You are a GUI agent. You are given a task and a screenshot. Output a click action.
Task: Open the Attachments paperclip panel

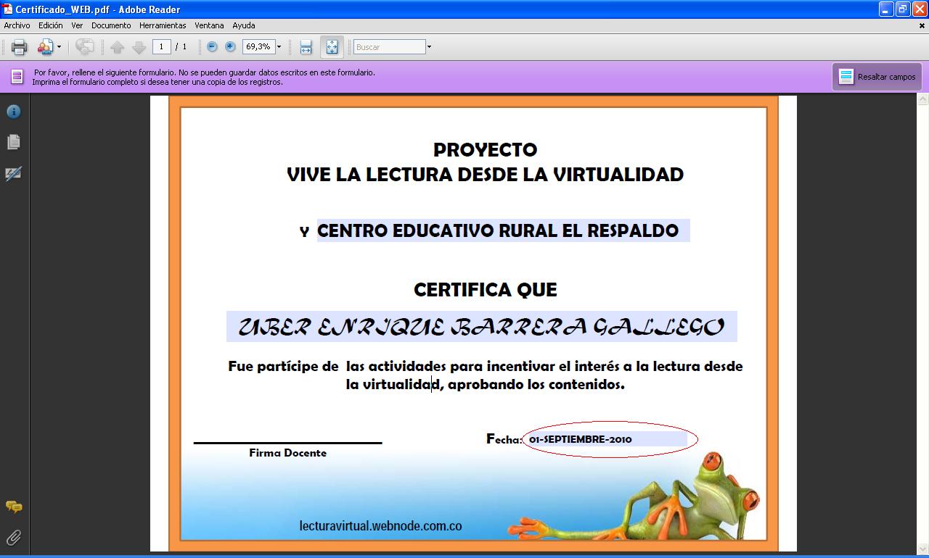pos(14,537)
